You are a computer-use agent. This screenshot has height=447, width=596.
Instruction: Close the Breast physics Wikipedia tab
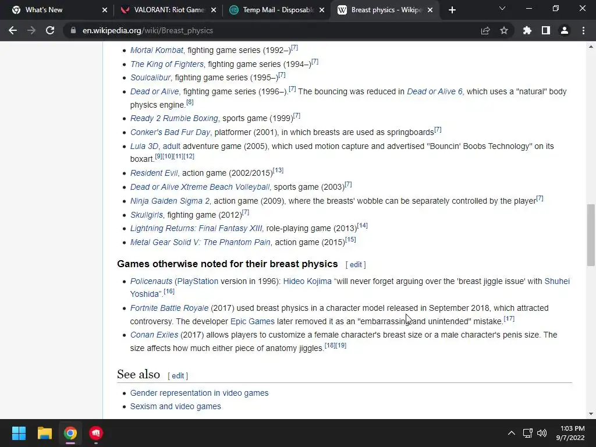430,10
